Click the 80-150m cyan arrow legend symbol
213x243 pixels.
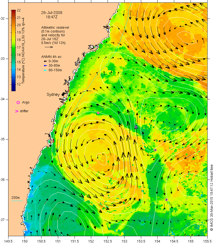coord(45,70)
